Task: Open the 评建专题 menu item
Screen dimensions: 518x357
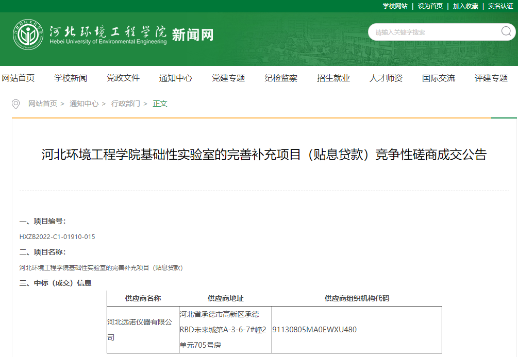Action: [491, 78]
